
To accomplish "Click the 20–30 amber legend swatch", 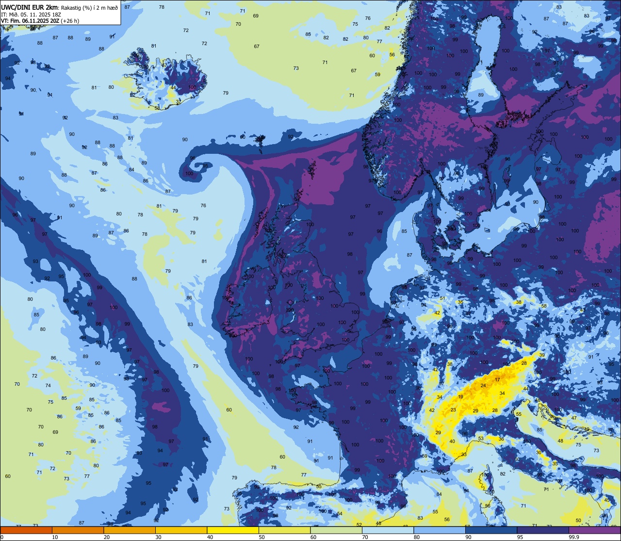I will click(130, 530).
